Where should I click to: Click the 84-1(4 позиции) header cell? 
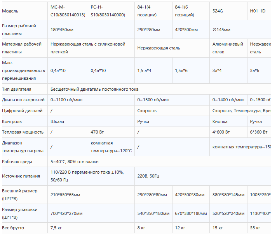[153, 11]
